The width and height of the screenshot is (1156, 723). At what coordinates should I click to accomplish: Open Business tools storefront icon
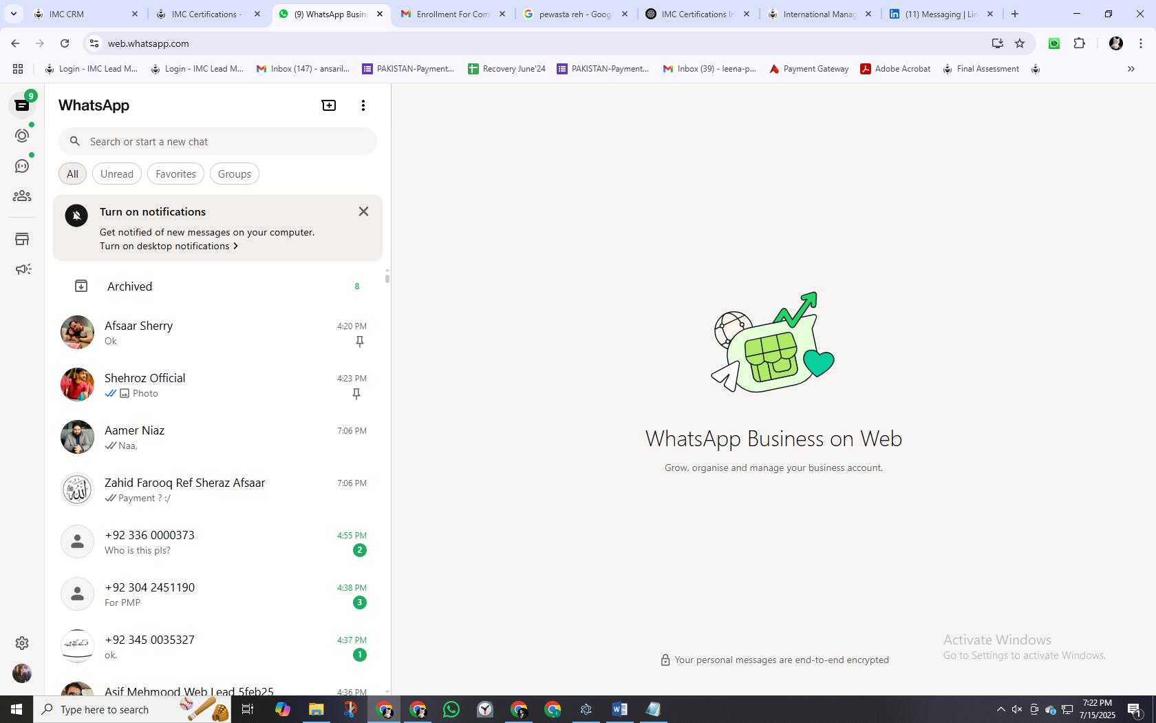tap(22, 239)
